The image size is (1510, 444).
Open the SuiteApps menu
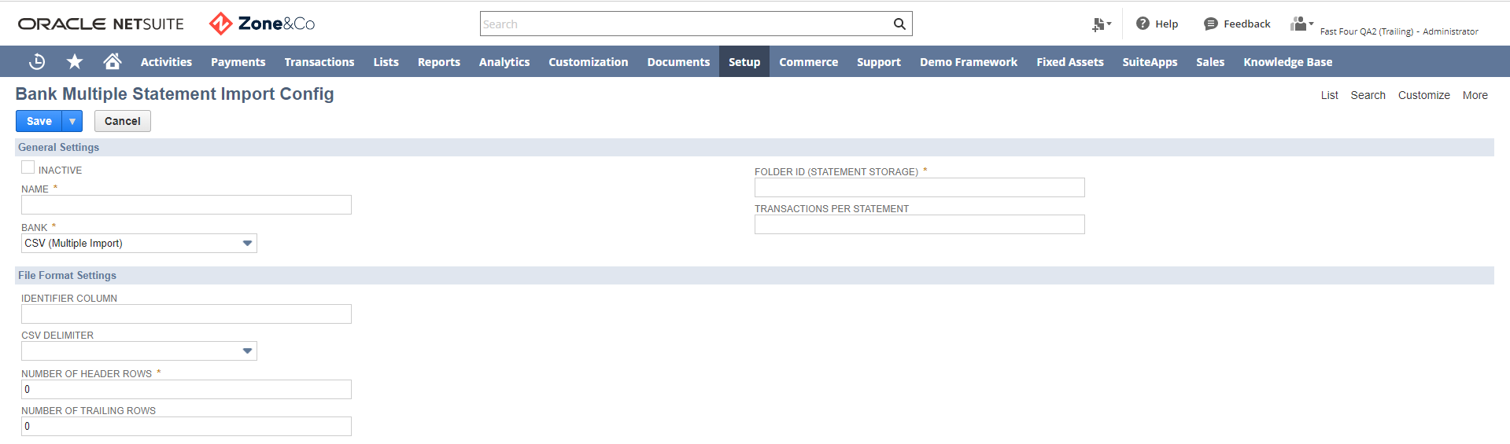pos(1150,61)
